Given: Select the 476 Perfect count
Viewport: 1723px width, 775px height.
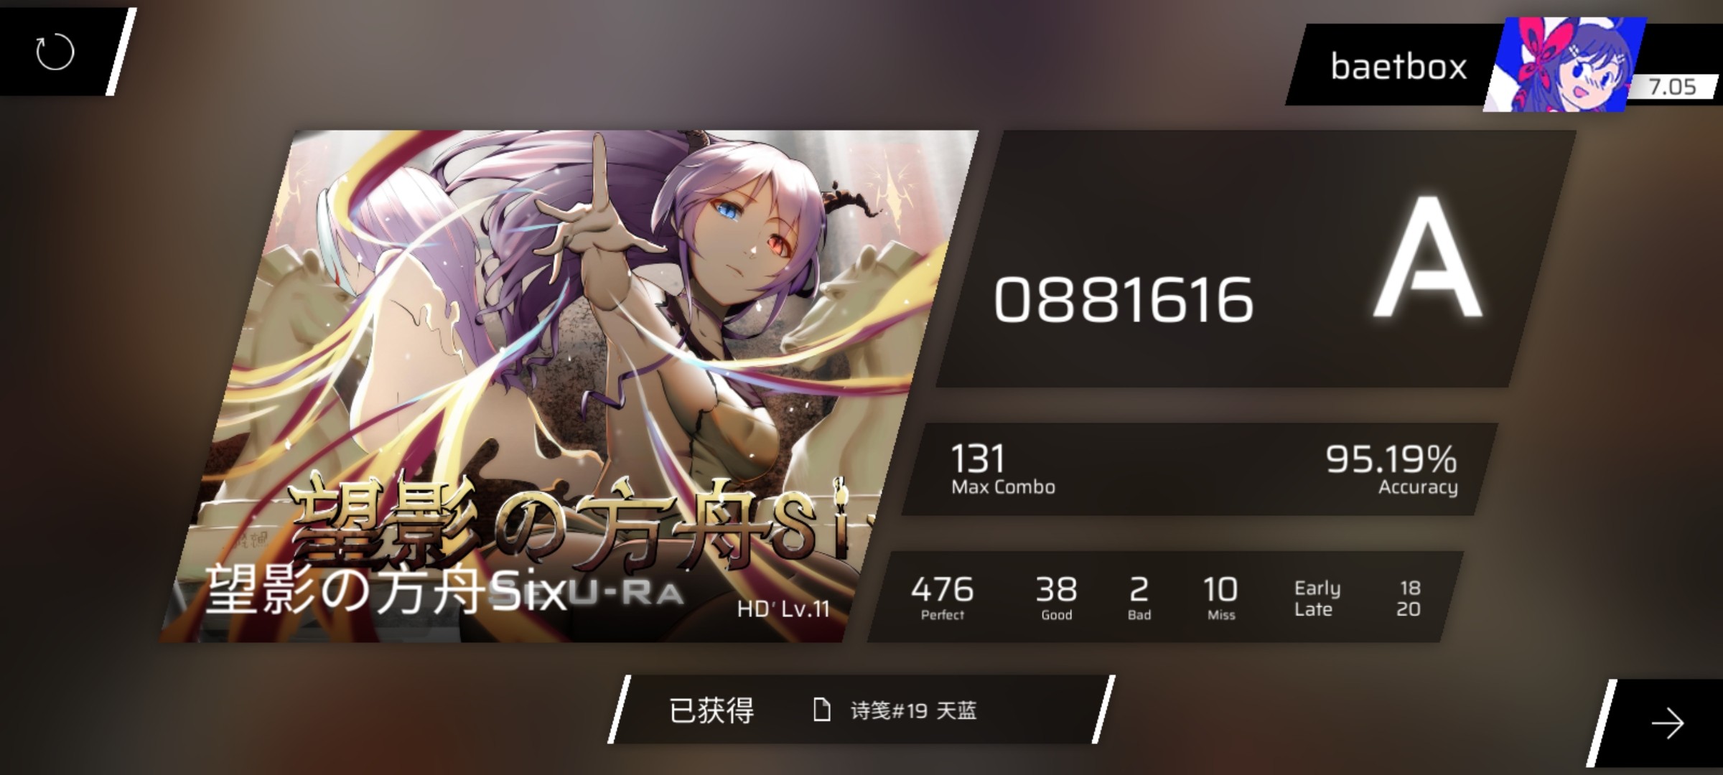Looking at the screenshot, I should point(943,598).
